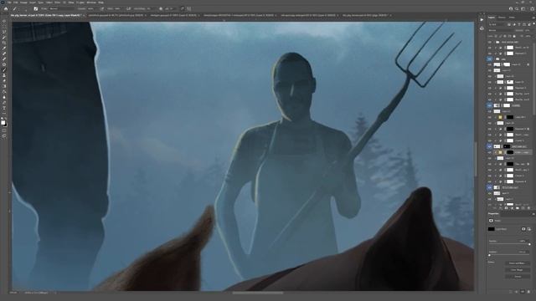Click the brush Opacity field in options bar
The height and width of the screenshot is (301, 536).
pyautogui.click(x=90, y=8)
